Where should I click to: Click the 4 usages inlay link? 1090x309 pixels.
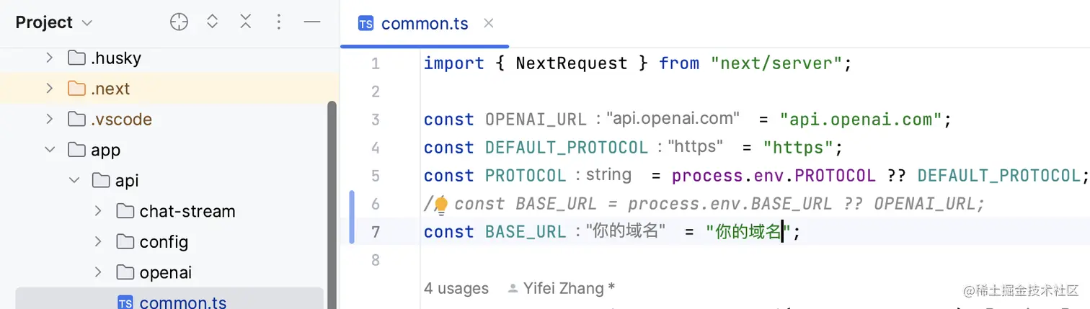coord(456,289)
